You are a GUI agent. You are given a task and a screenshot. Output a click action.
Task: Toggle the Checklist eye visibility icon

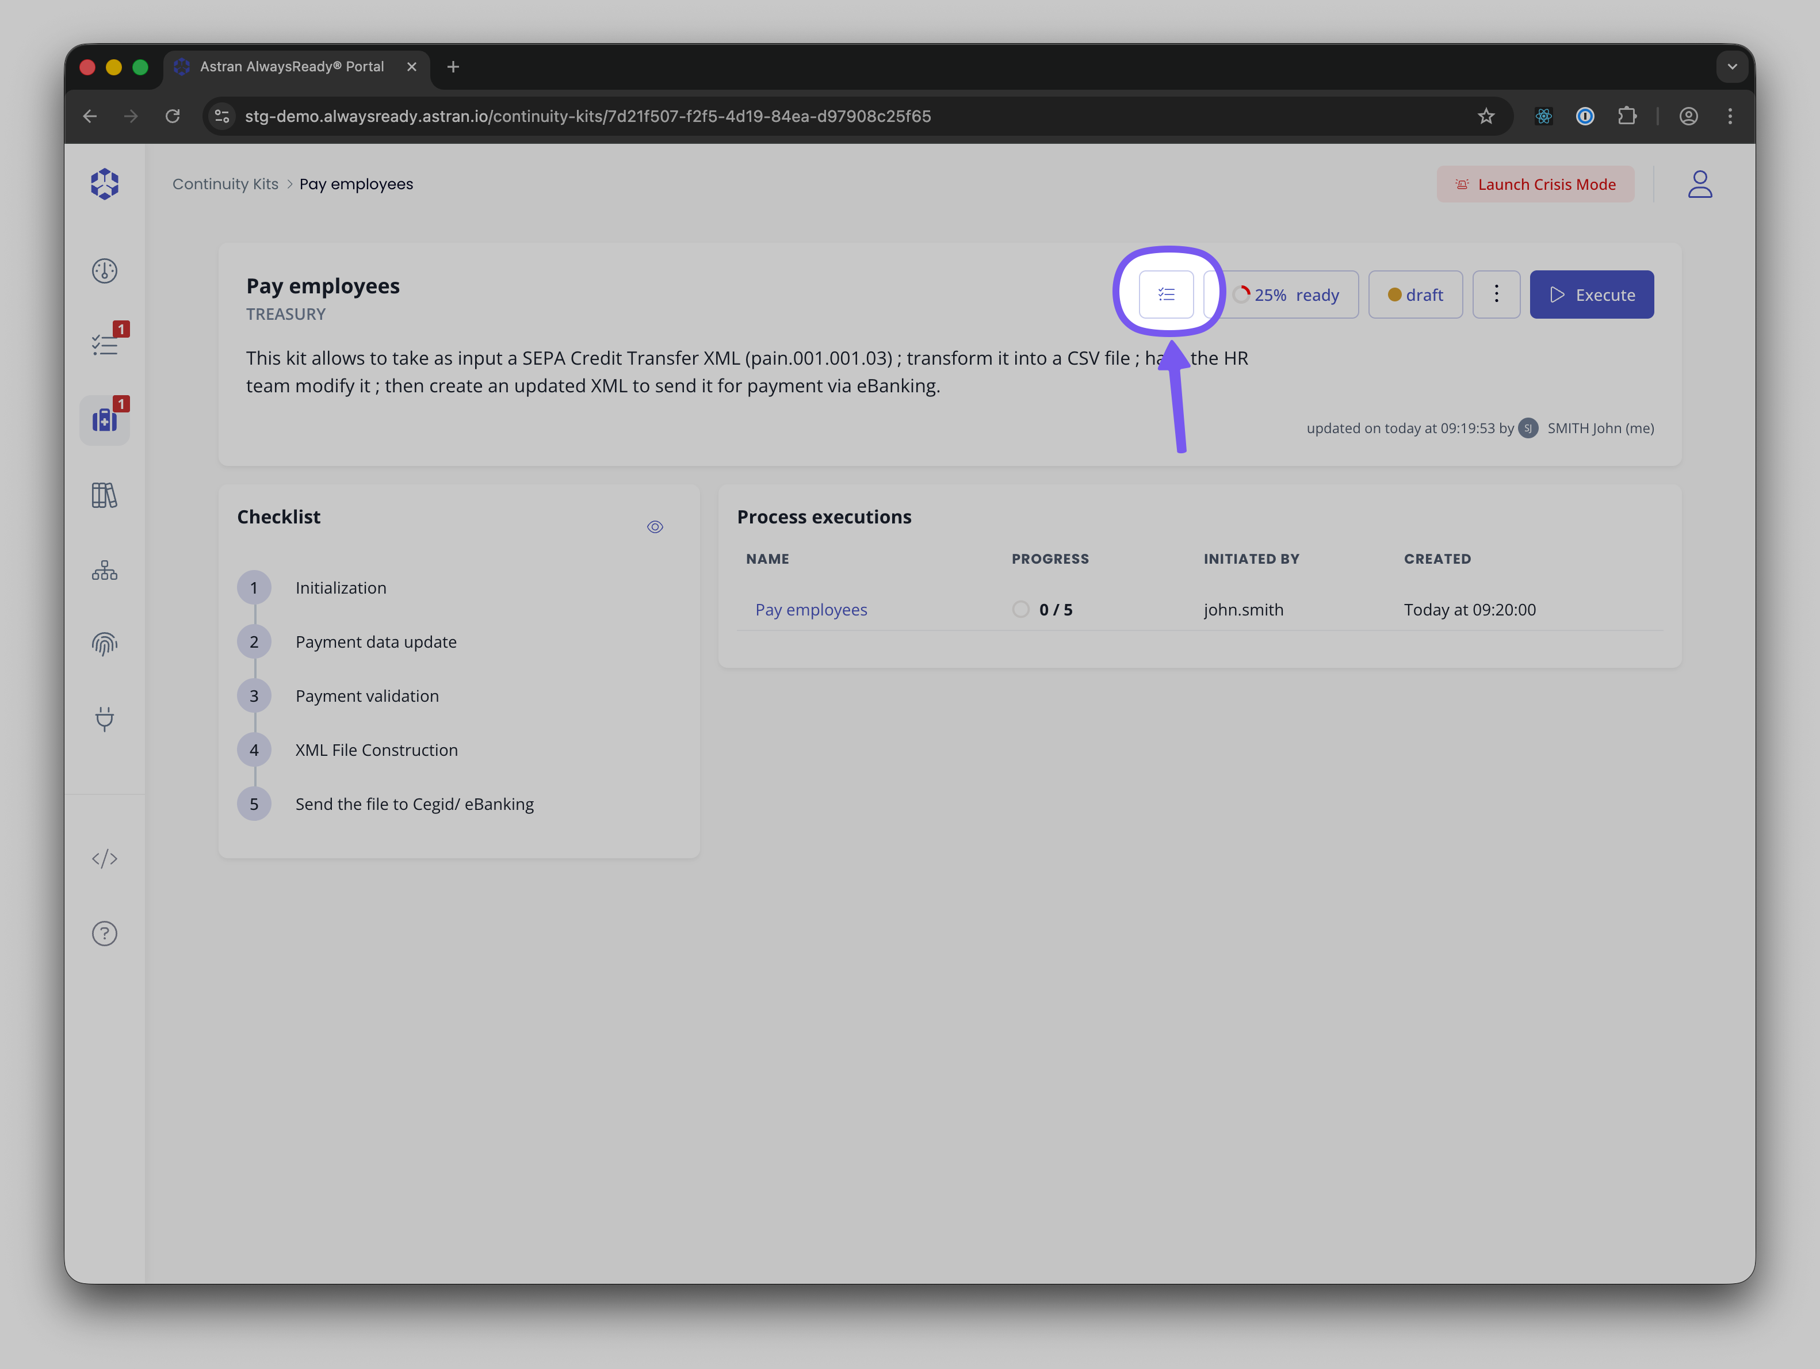click(x=656, y=526)
